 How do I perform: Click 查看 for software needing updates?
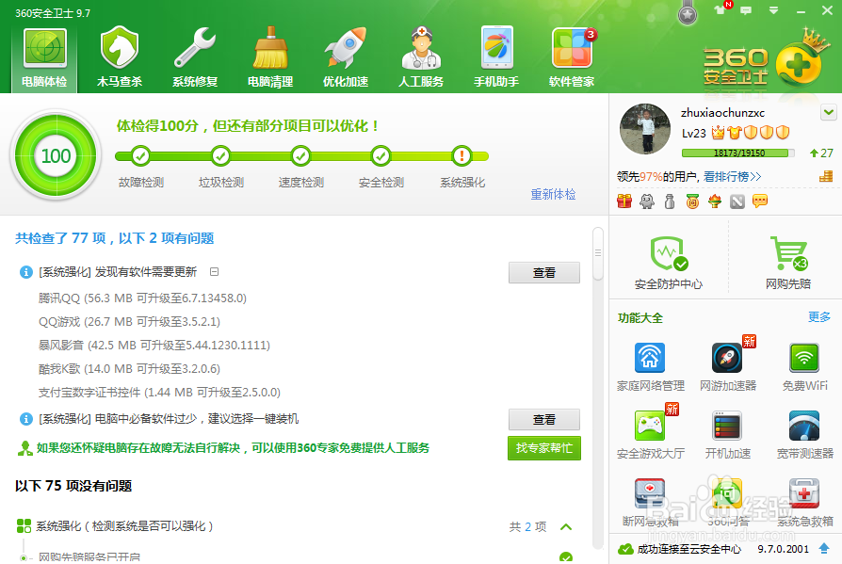[x=544, y=273]
